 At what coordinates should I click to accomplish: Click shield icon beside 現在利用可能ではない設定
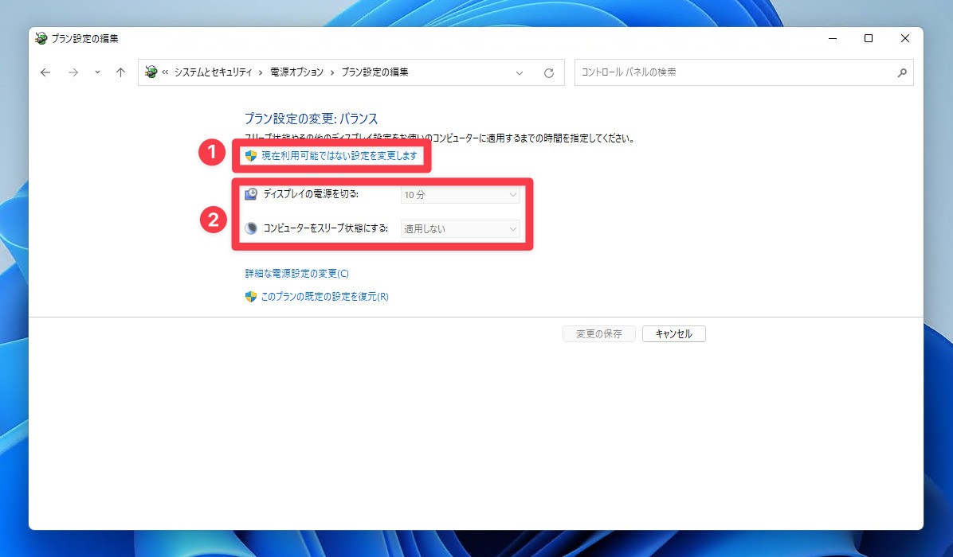pyautogui.click(x=250, y=156)
